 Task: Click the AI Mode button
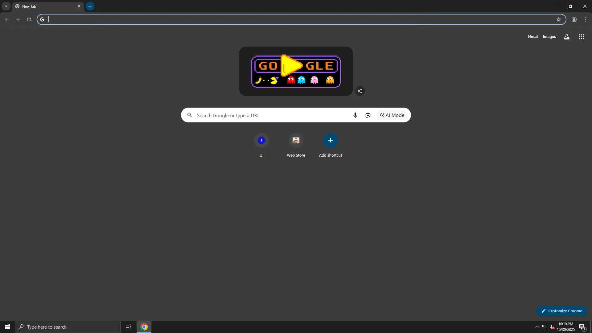pyautogui.click(x=392, y=115)
